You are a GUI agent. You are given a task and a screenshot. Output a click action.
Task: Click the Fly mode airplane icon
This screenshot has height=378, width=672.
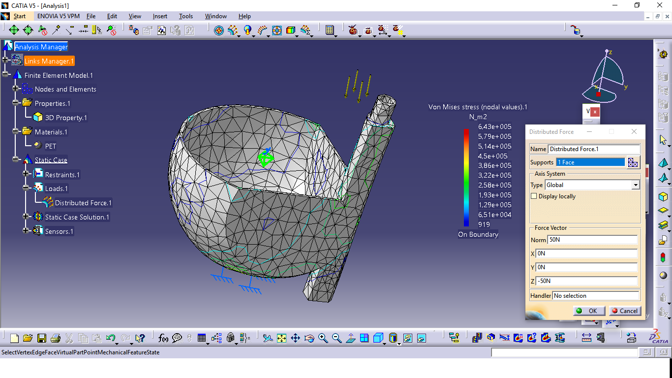(268, 338)
